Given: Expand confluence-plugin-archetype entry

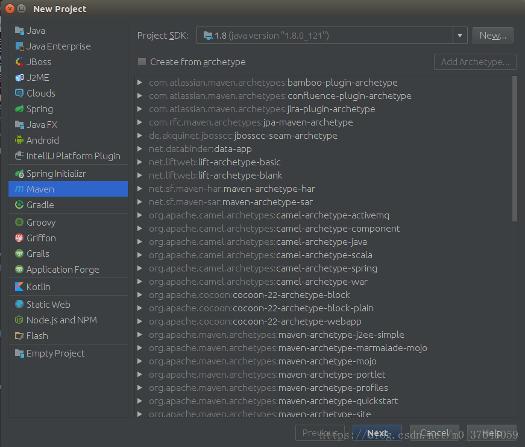Looking at the screenshot, I should pos(140,96).
